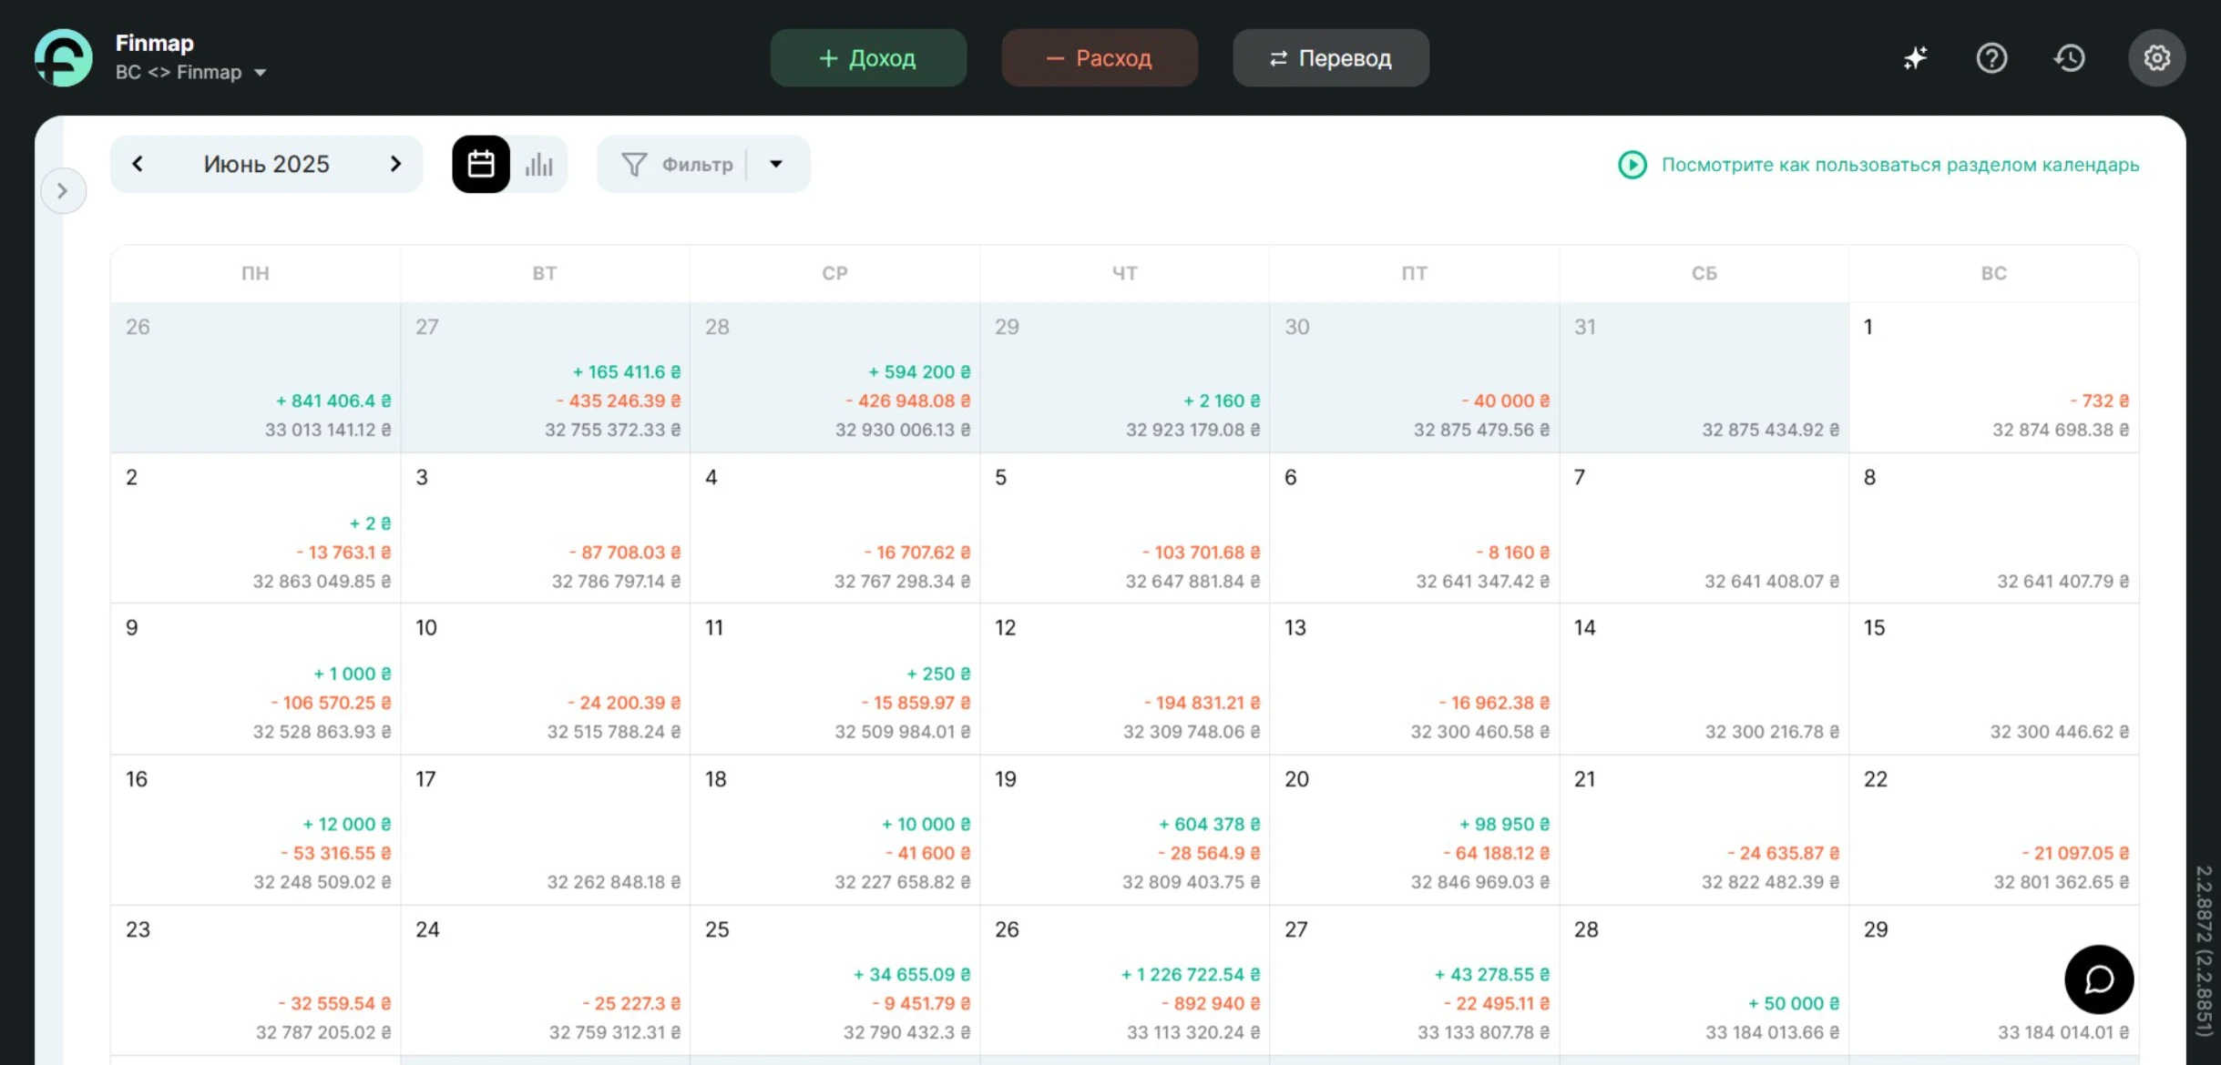Open the history clock icon
This screenshot has height=1065, width=2221.
2070,58
